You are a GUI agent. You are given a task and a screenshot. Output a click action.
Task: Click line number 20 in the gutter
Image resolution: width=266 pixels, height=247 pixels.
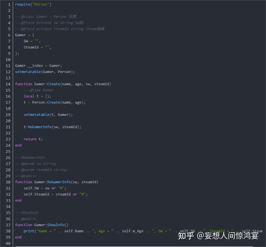pos(8,121)
